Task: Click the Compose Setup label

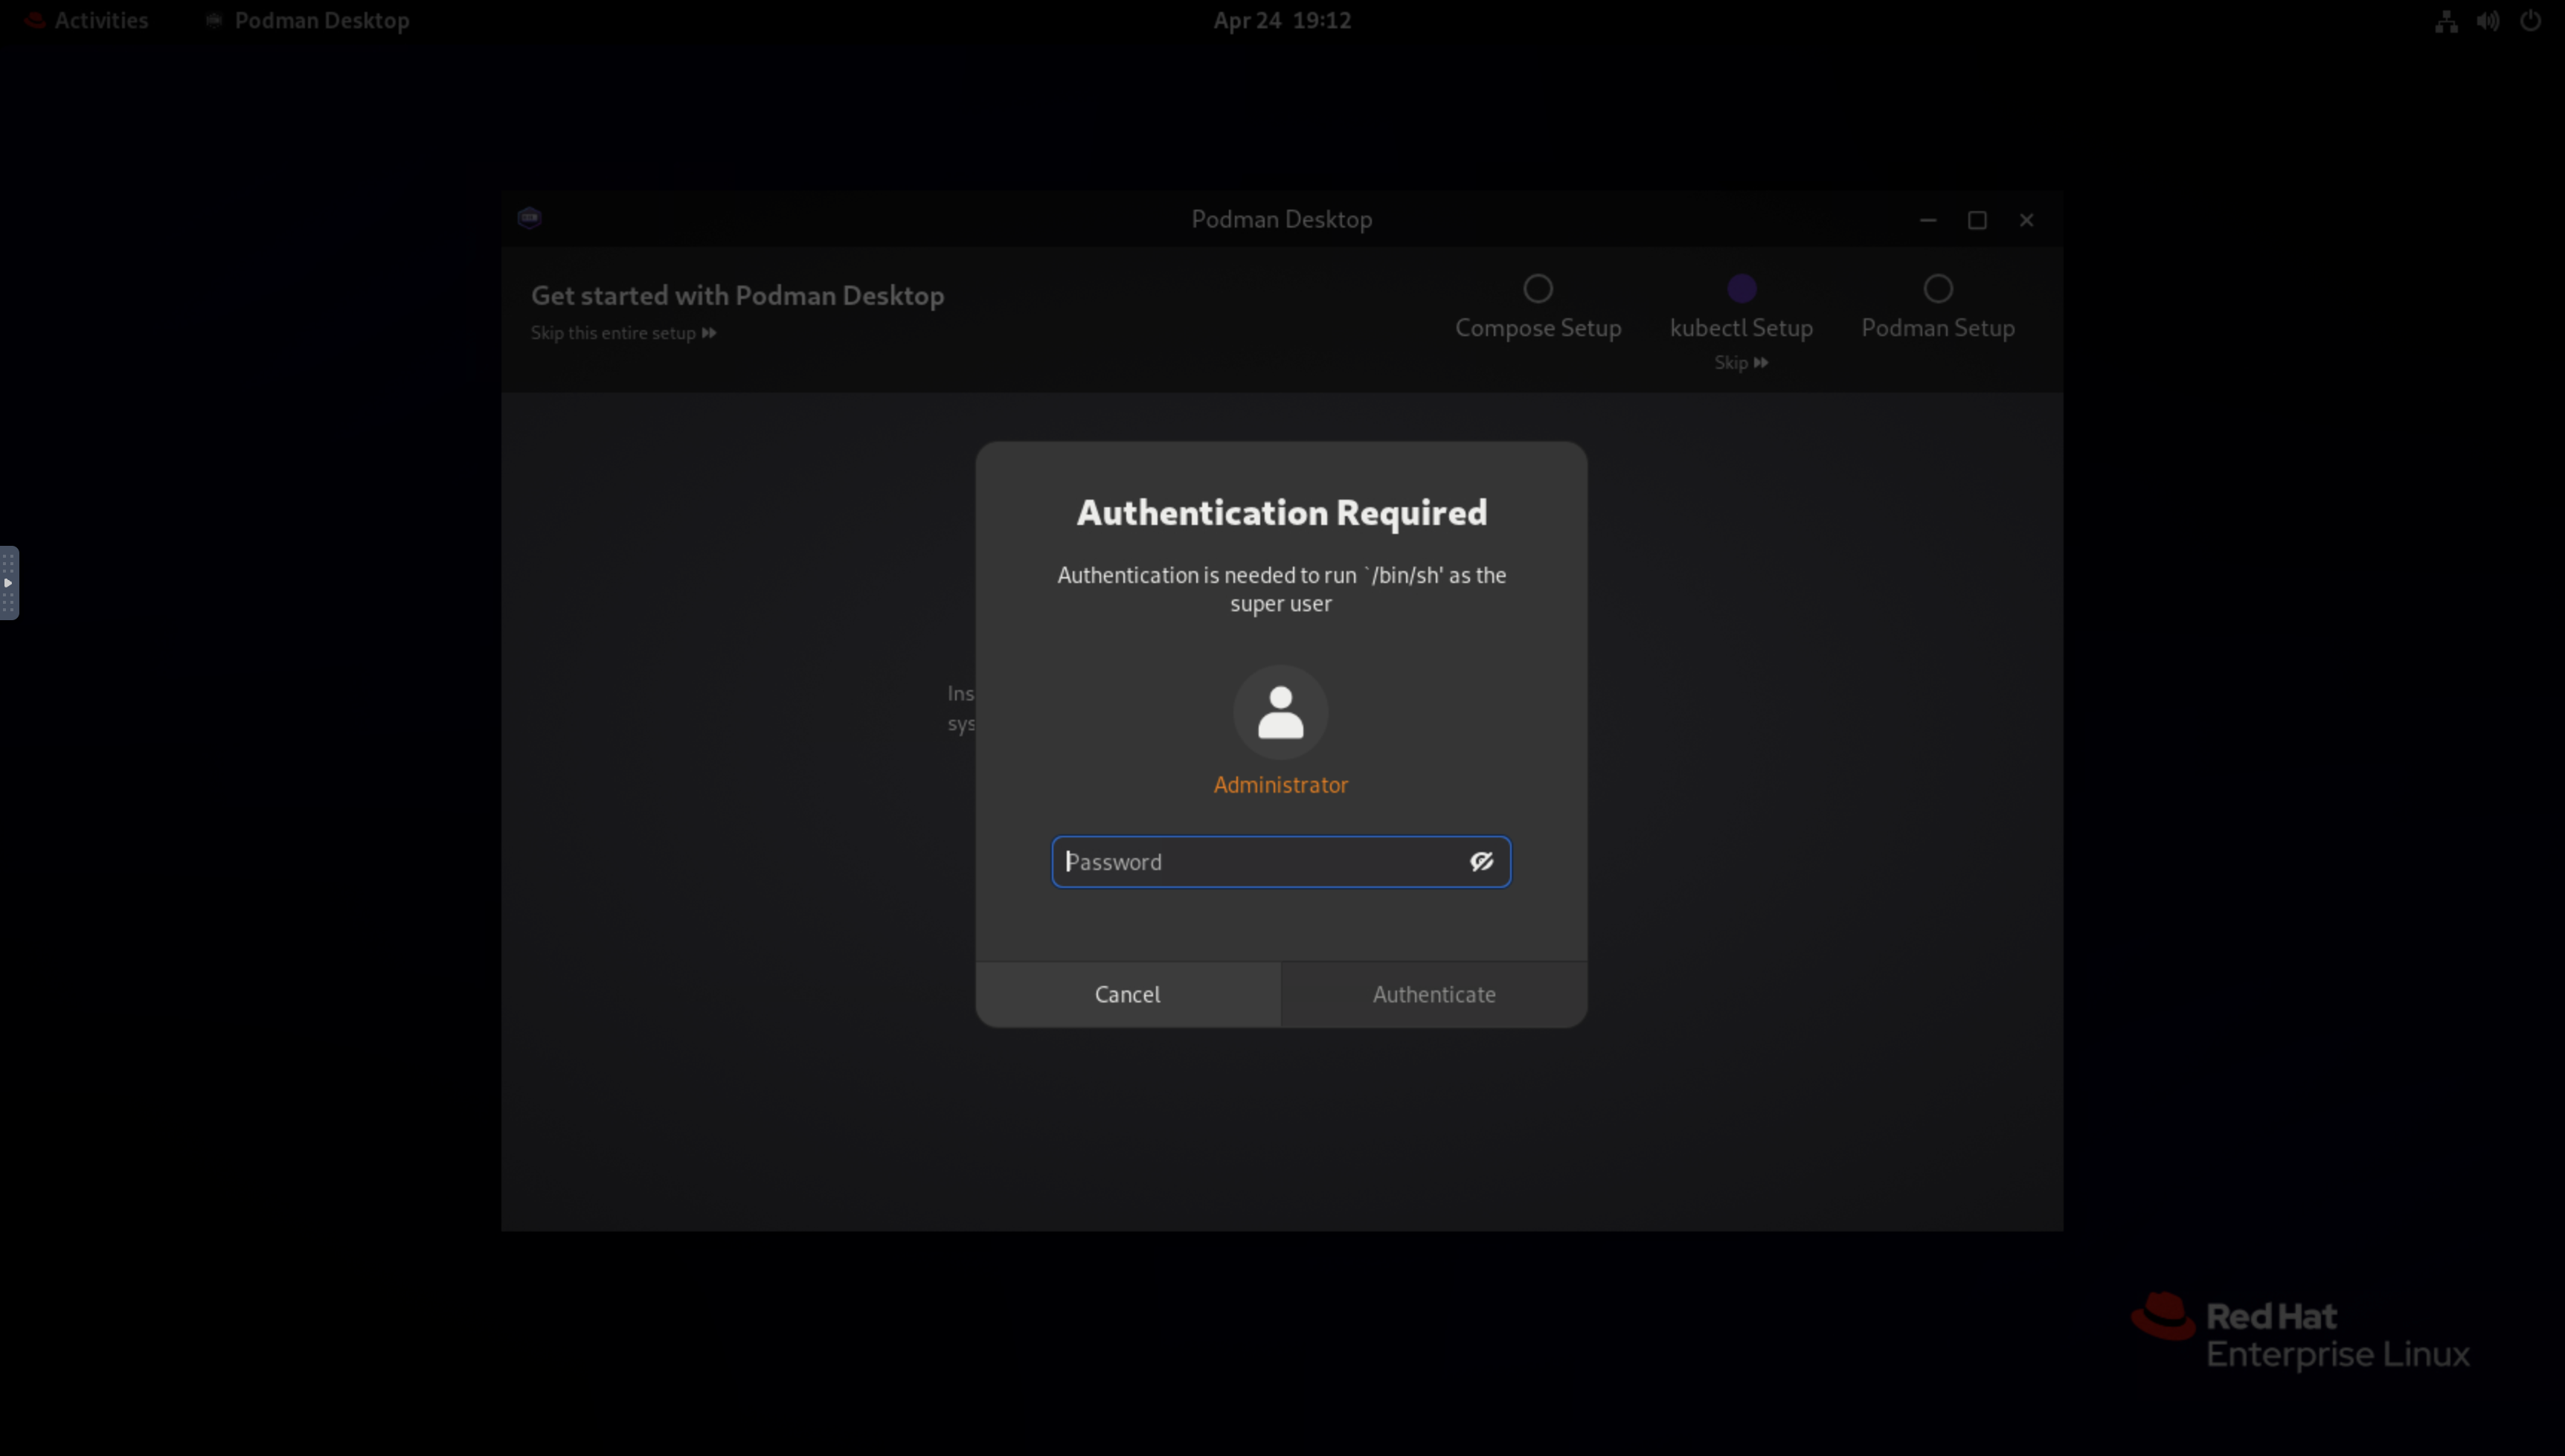Action: click(x=1538, y=328)
